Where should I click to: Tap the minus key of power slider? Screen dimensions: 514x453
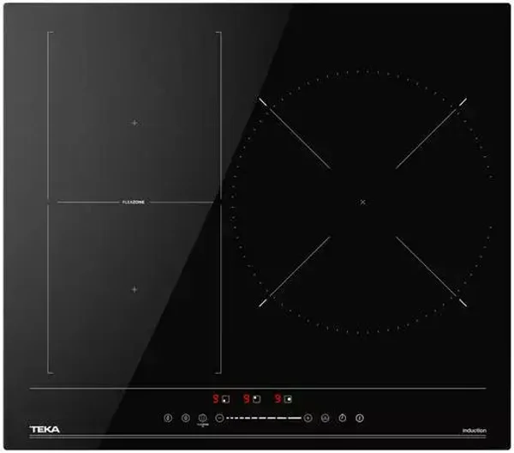click(x=219, y=418)
